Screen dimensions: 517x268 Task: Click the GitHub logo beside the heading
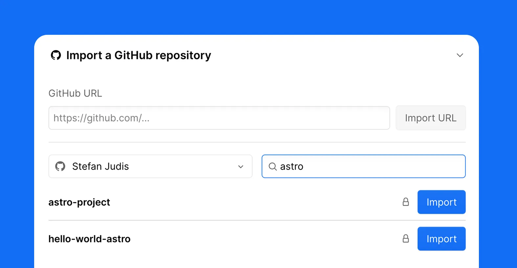coord(56,55)
